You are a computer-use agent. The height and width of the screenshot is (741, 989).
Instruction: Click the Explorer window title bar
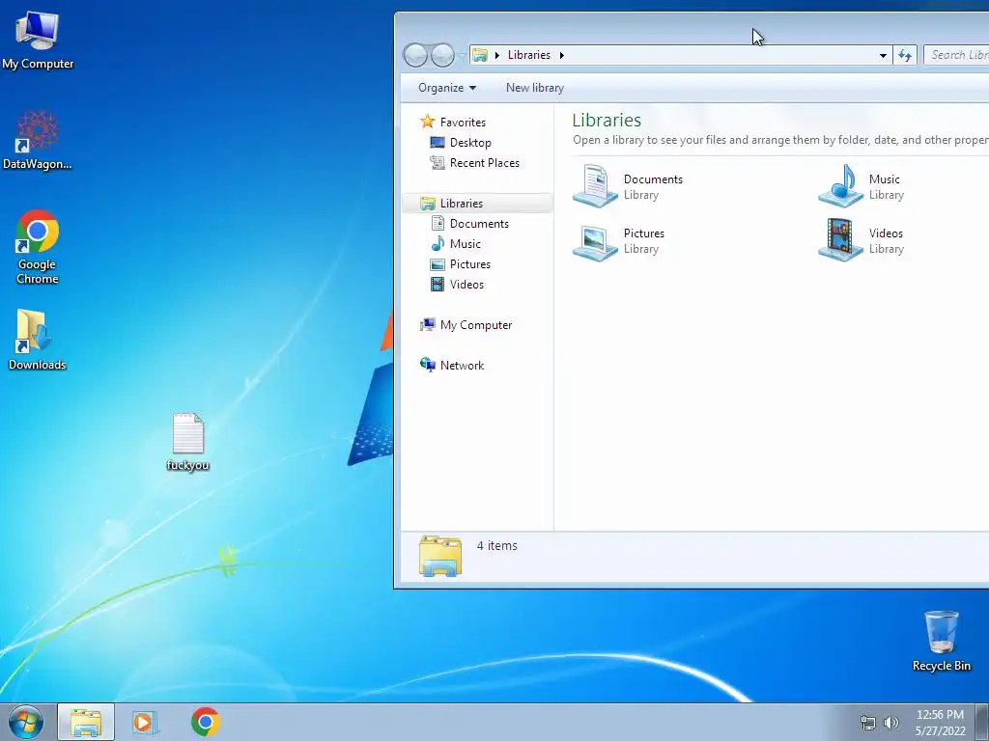pyautogui.click(x=692, y=26)
